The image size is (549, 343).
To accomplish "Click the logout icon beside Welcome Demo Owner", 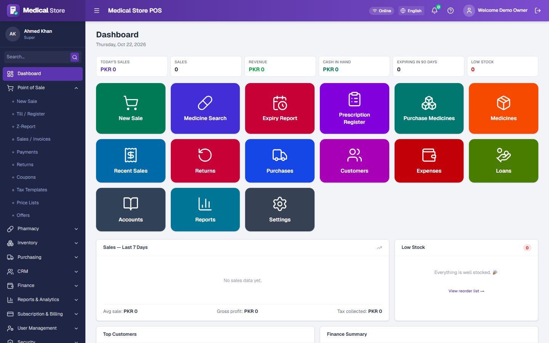I will point(538,11).
